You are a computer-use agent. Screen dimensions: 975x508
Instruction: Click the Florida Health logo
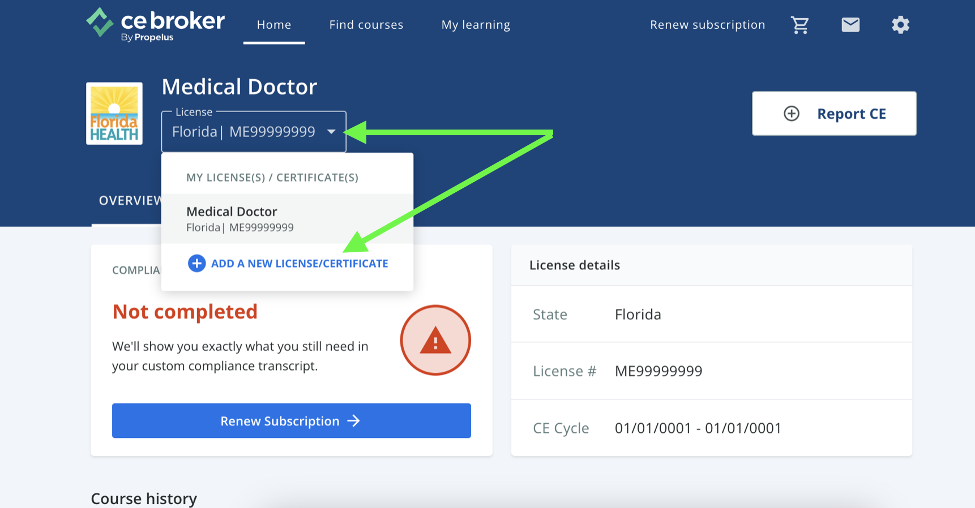pos(114,114)
